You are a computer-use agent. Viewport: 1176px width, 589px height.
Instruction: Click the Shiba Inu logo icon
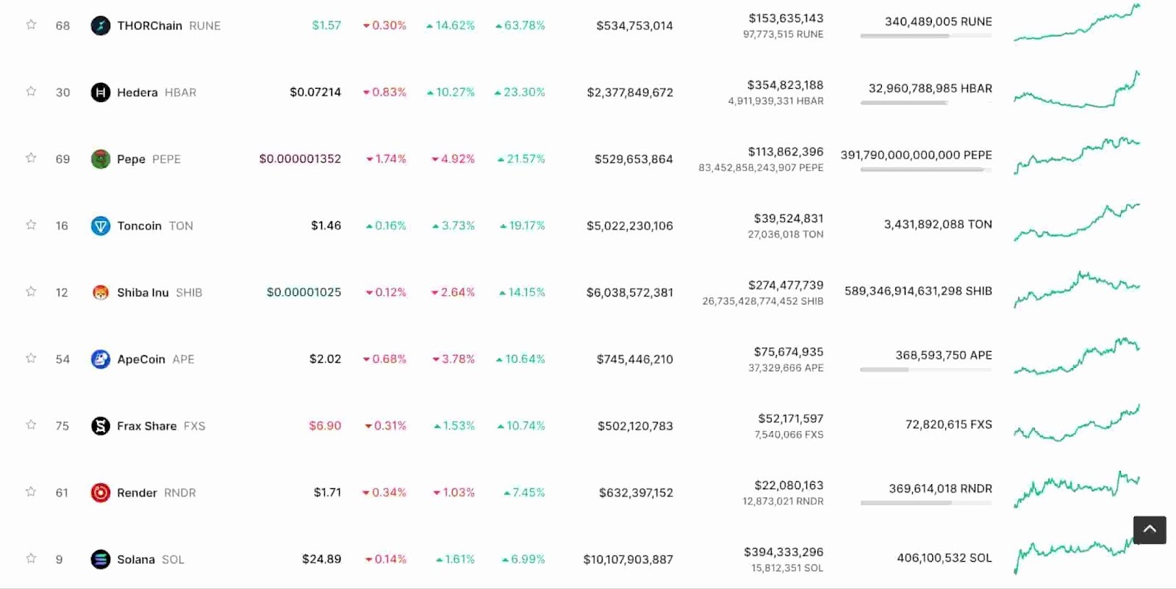(100, 293)
